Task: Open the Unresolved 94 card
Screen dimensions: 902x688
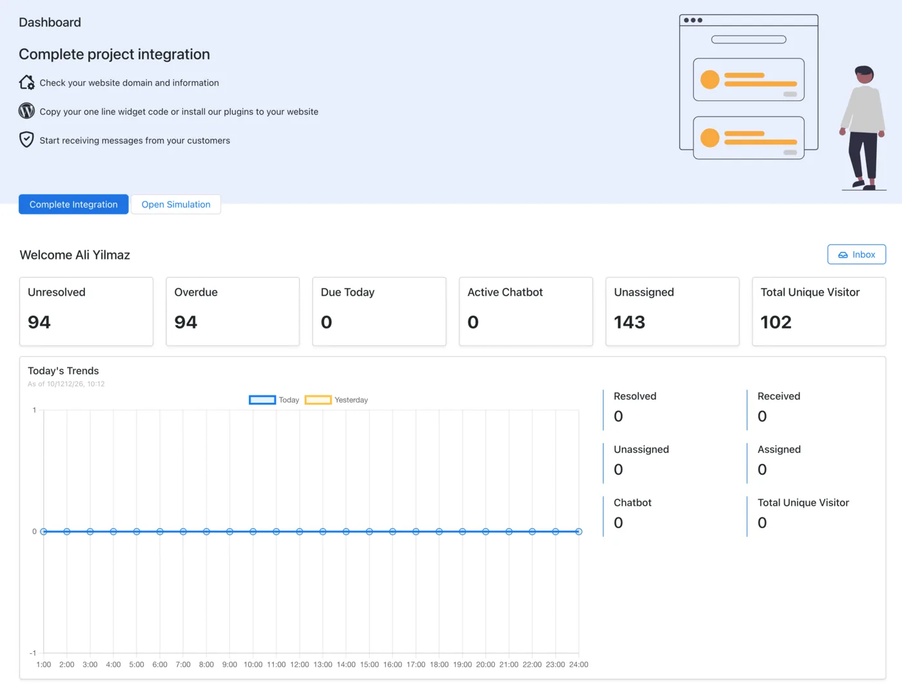Action: pyautogui.click(x=86, y=311)
